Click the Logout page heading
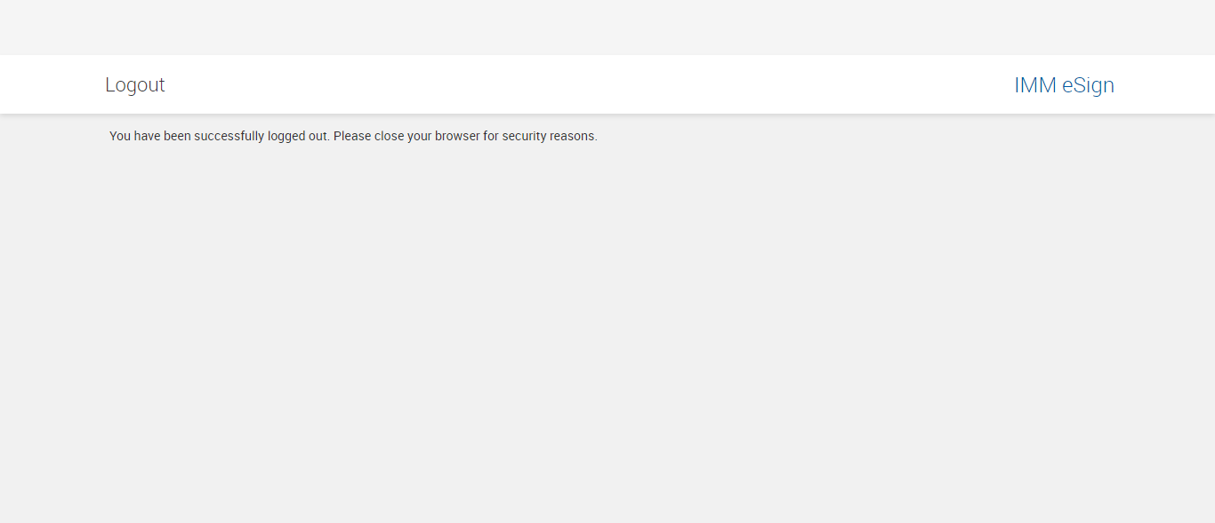This screenshot has width=1215, height=523. (x=135, y=85)
